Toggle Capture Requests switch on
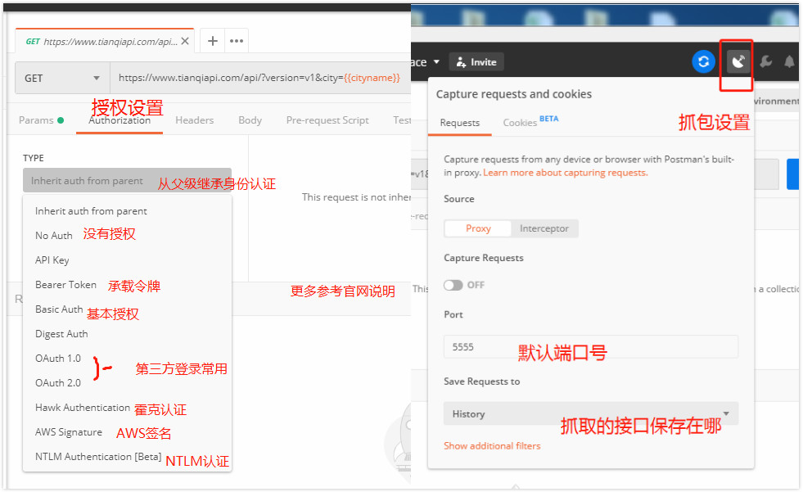 pos(453,285)
